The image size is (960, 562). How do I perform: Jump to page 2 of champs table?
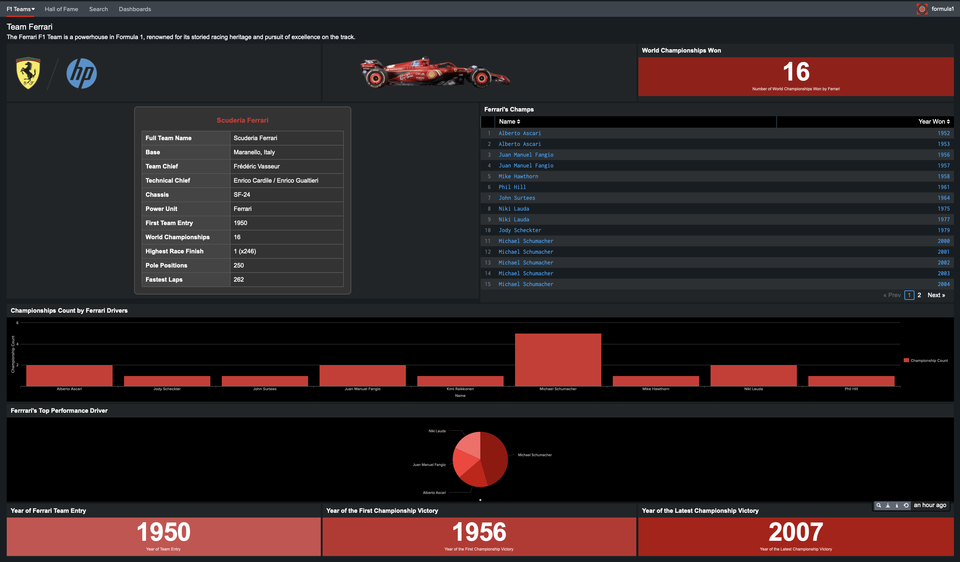point(919,295)
